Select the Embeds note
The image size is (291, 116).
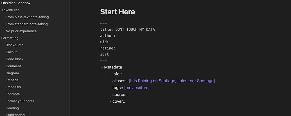point(12,80)
